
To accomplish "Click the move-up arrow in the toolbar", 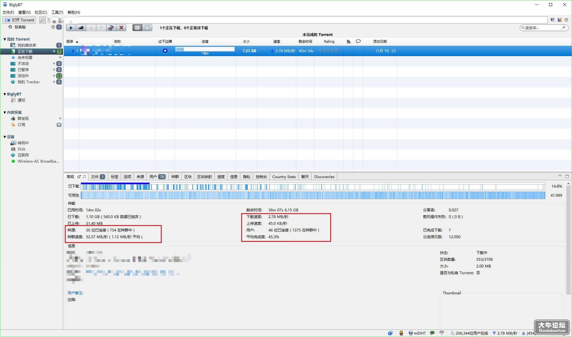I will 91,28.
